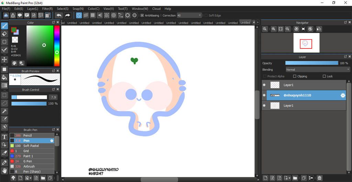Open the @nhuquynh1110 layer settings gear
This screenshot has height=182, width=352.
(x=343, y=95)
